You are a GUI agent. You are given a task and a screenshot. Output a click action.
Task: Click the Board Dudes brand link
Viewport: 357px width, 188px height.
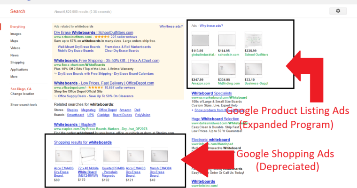pos(122,115)
